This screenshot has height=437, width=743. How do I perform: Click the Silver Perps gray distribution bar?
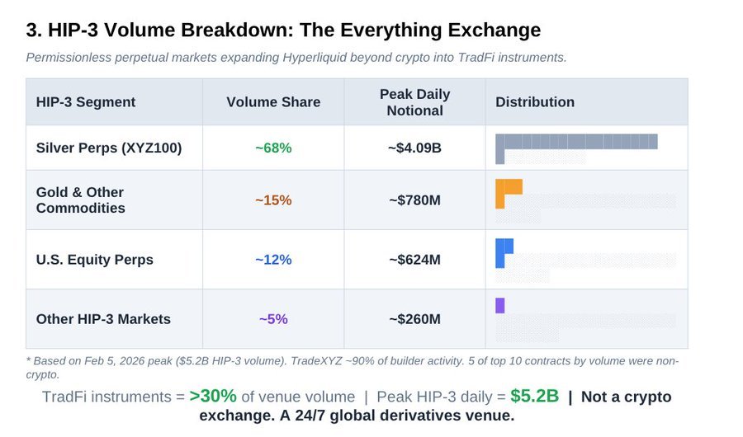tap(576, 142)
